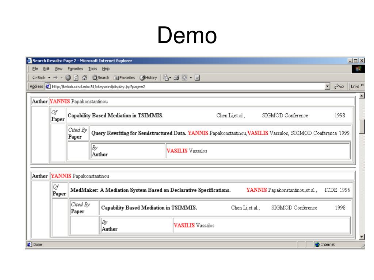The height and width of the screenshot is (280, 374).
Task: Click 'Capability Based Mediation in TSIMMIS.' under MedMaker
Action: point(149,207)
